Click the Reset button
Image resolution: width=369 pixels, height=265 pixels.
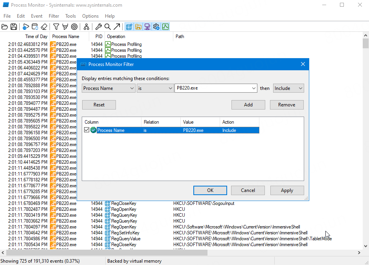click(99, 105)
